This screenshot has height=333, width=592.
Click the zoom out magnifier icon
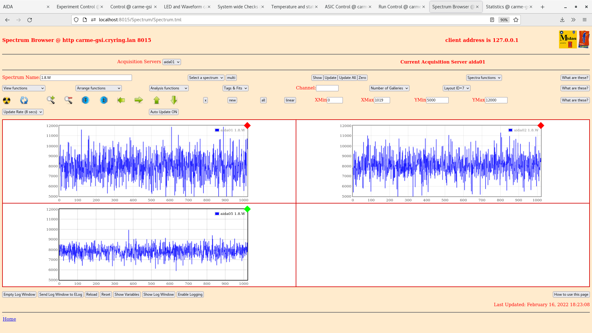(x=68, y=100)
